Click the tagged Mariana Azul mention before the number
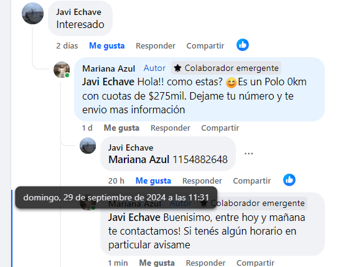The image size is (346, 267). [139, 159]
